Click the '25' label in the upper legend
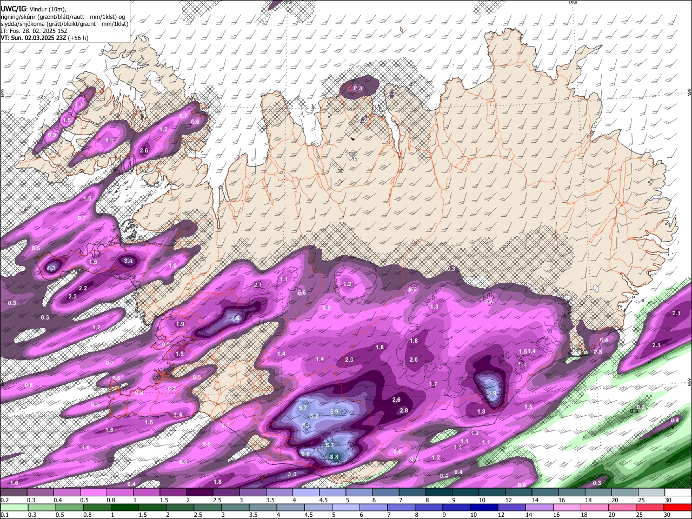The width and height of the screenshot is (692, 519). pos(641,500)
